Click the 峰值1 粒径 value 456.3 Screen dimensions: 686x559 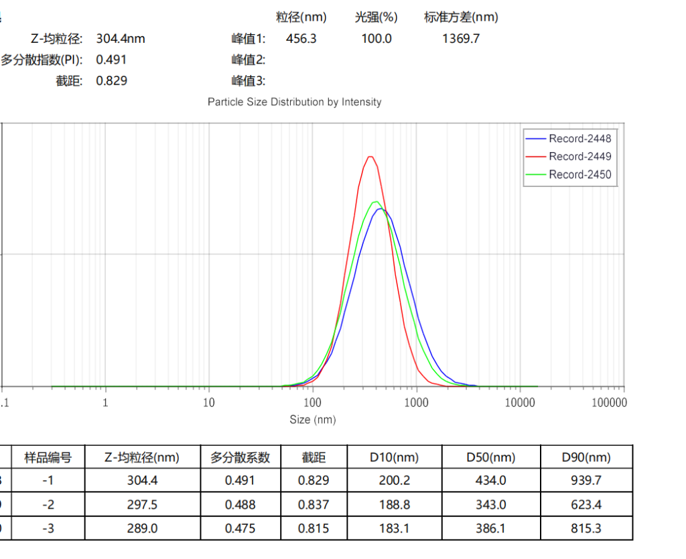pyautogui.click(x=301, y=38)
